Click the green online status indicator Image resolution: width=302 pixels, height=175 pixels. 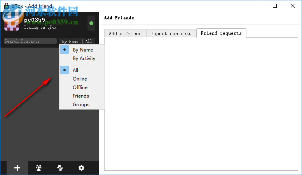point(91,23)
